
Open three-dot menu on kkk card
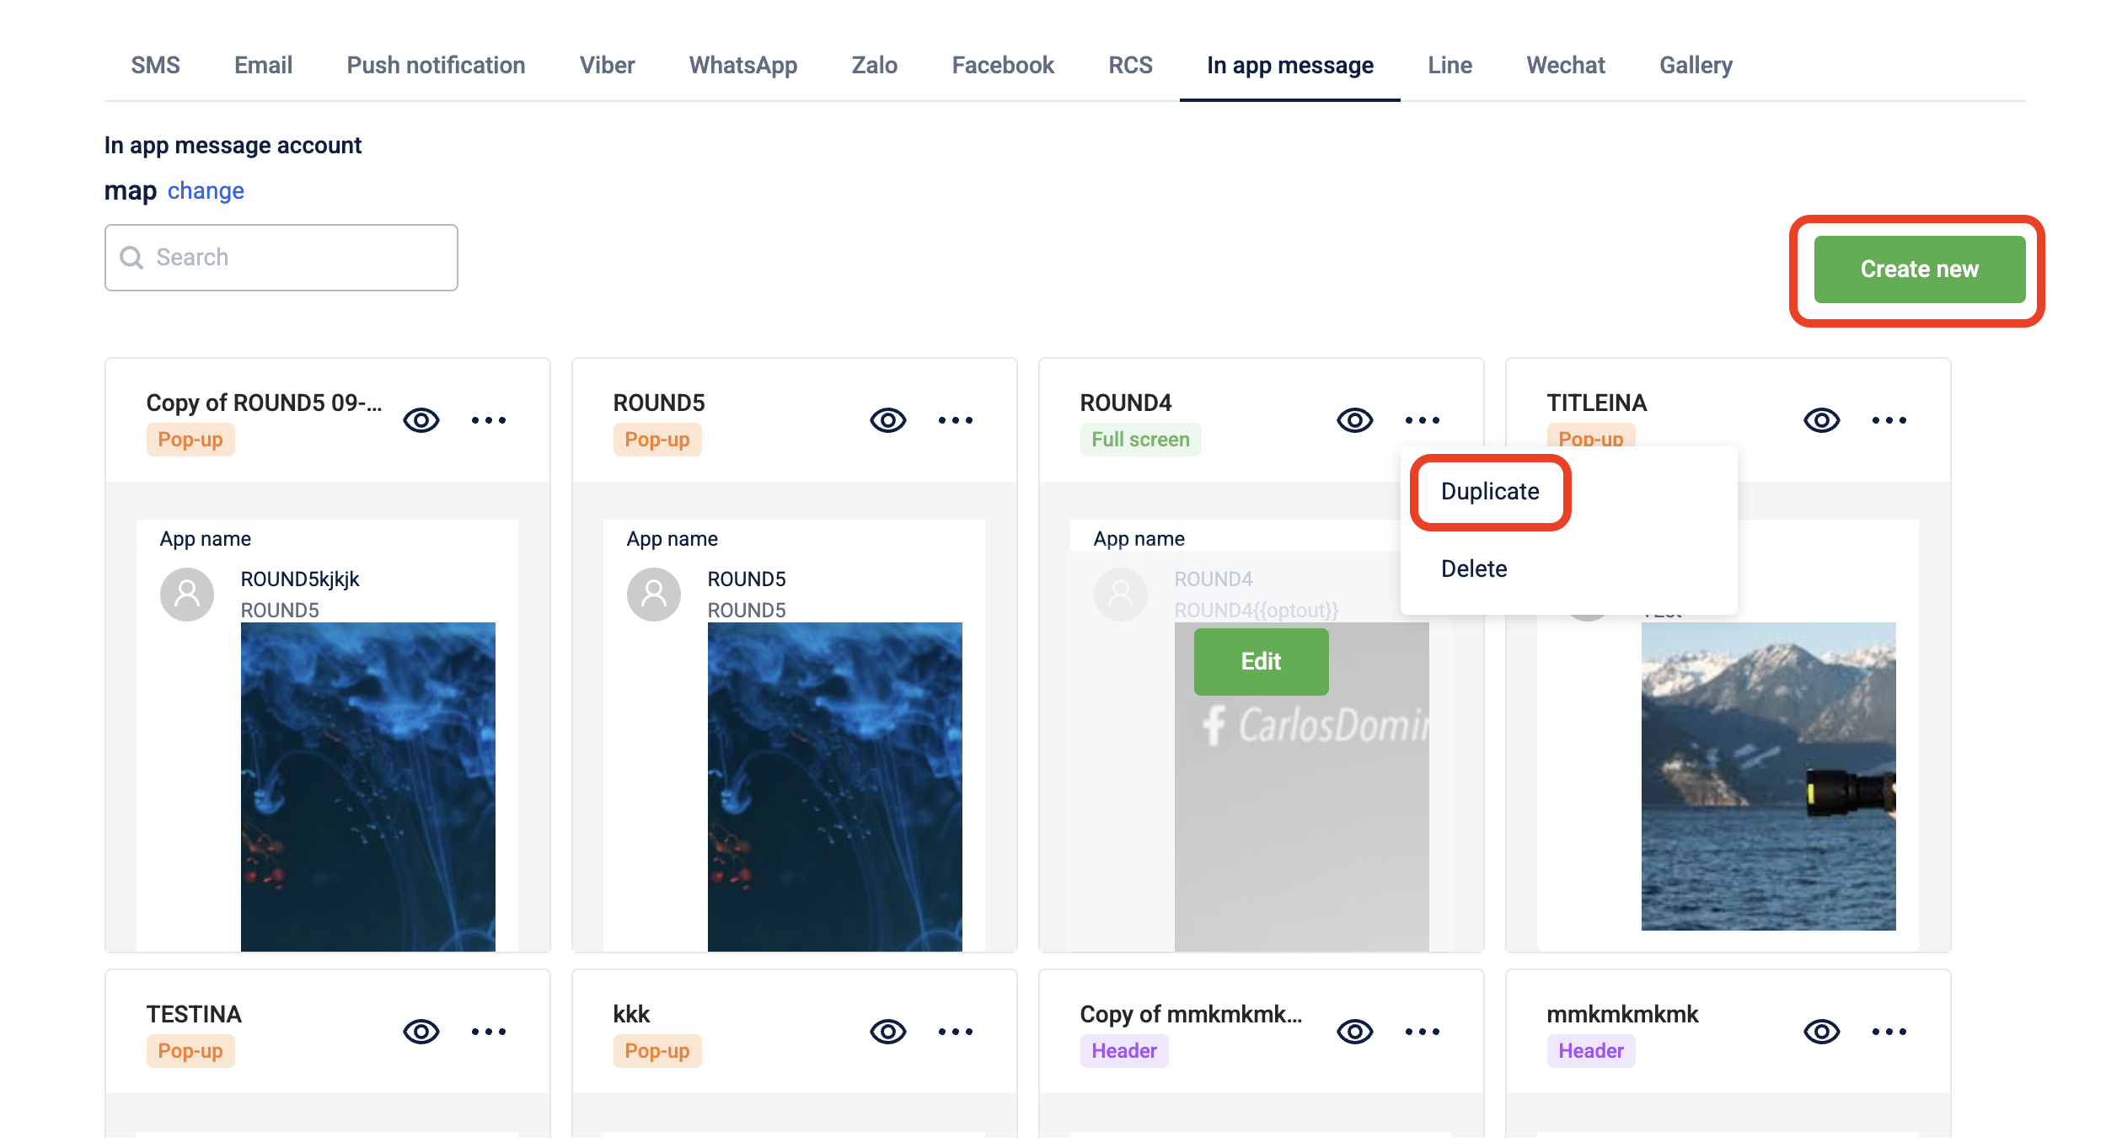pos(955,1031)
